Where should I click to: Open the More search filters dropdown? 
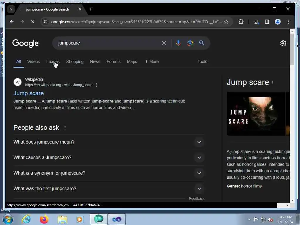pyautogui.click(x=152, y=62)
